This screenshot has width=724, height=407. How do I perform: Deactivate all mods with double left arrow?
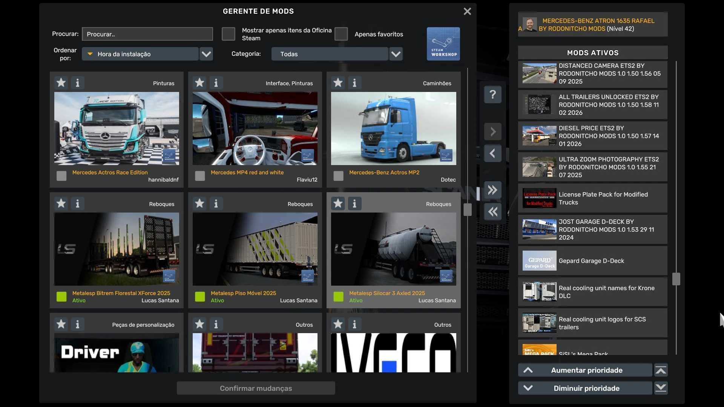pos(492,212)
